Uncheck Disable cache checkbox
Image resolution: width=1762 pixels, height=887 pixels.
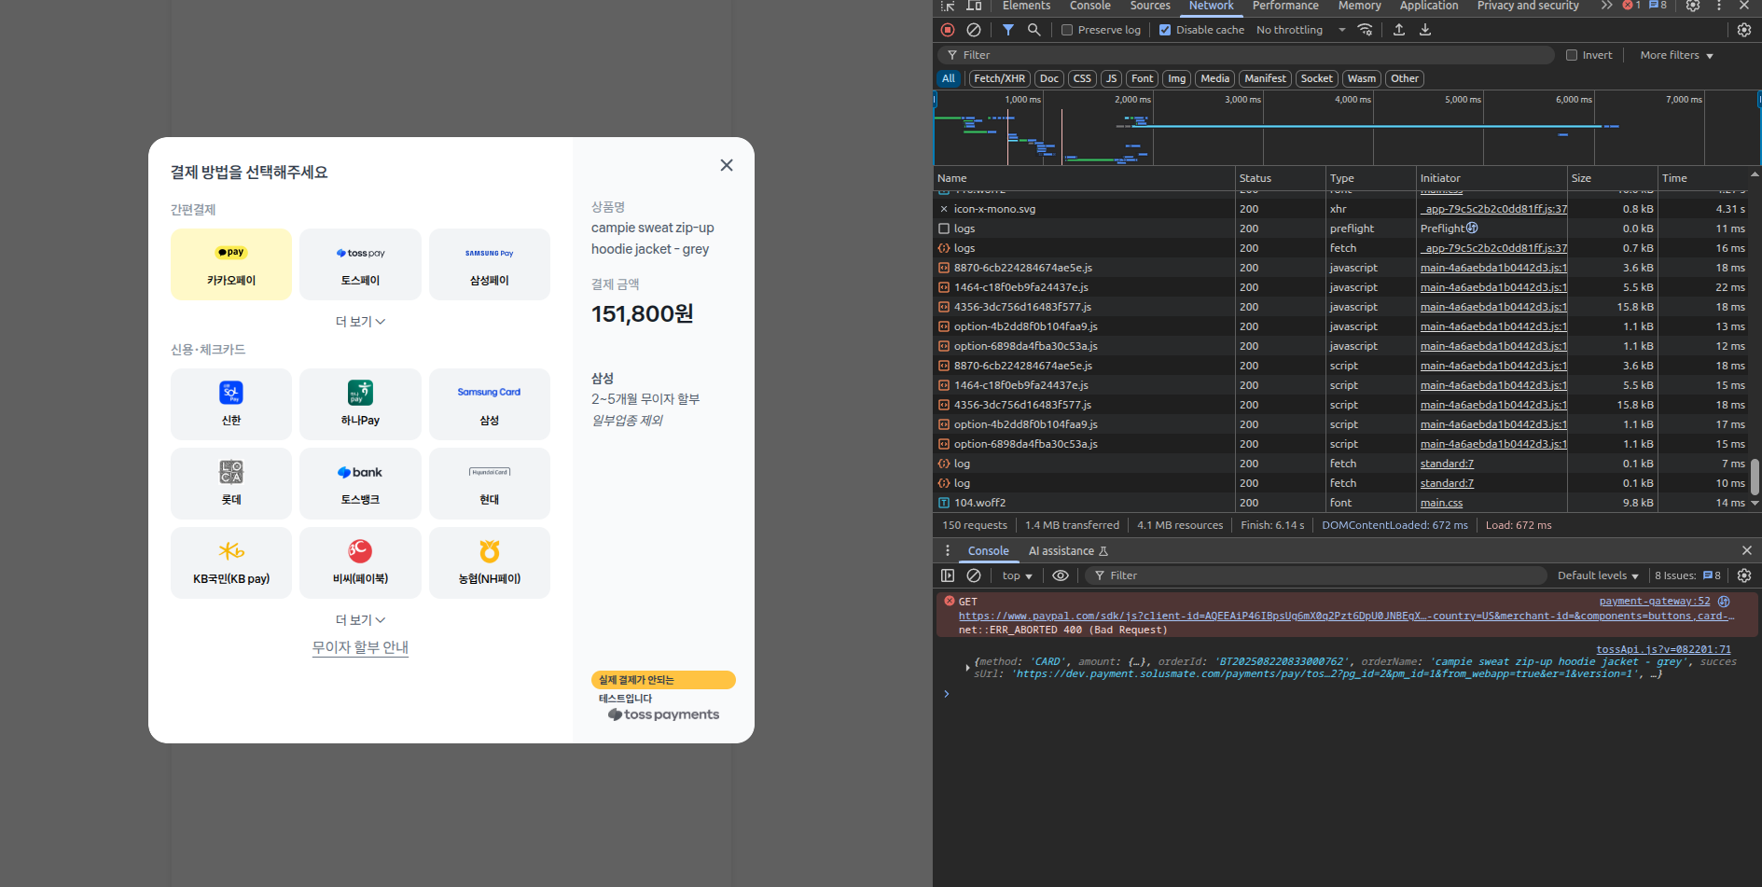point(1165,30)
